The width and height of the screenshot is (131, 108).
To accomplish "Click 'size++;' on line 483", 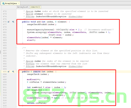I will pyautogui.click(x=31, y=40).
